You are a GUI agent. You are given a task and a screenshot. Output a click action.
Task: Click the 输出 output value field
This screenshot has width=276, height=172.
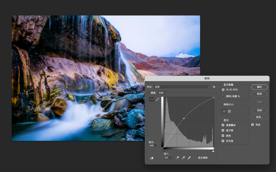tap(153, 145)
